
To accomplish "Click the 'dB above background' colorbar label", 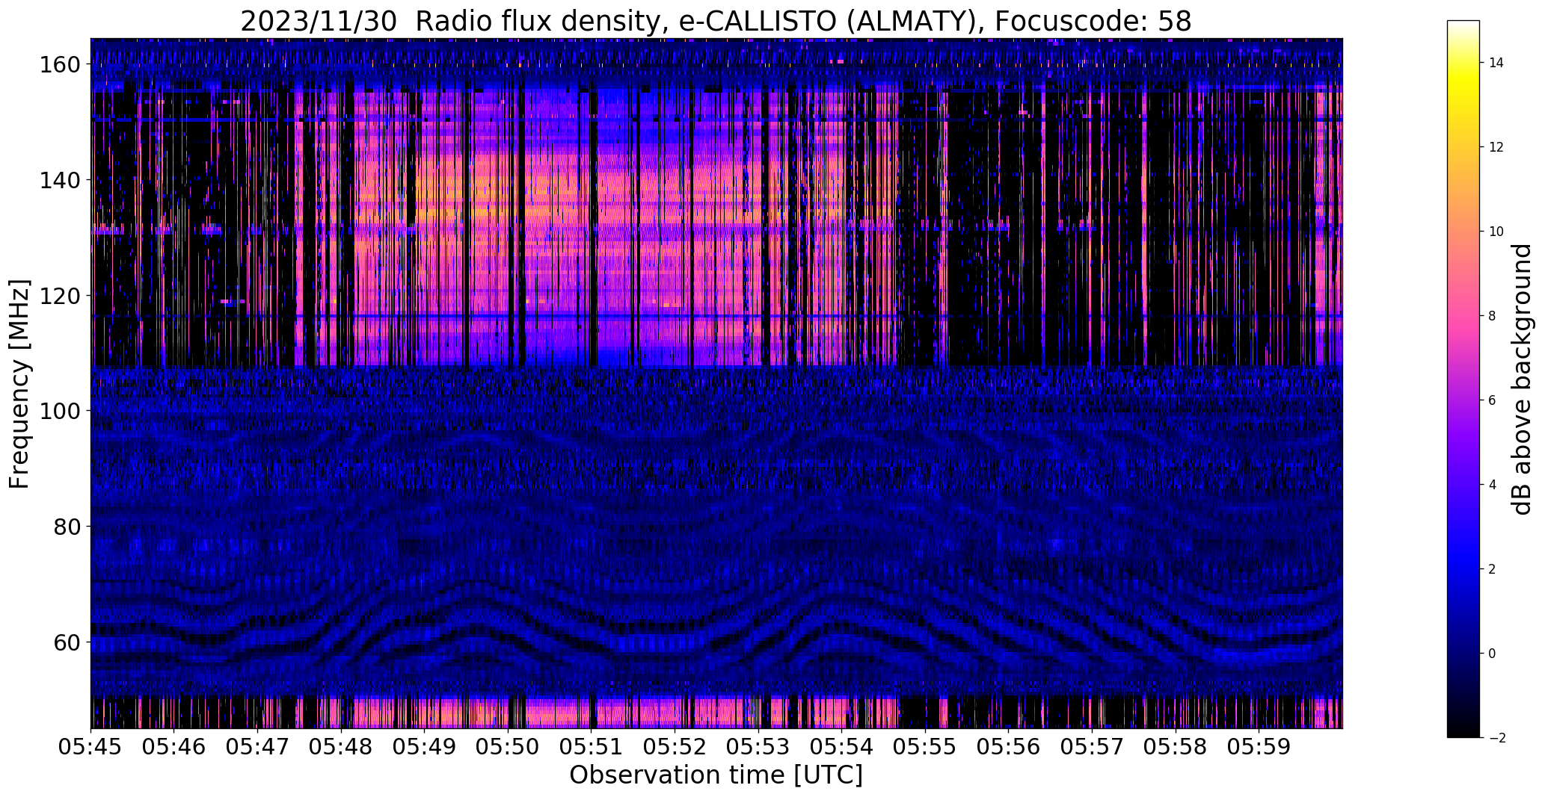I will pyautogui.click(x=1522, y=379).
